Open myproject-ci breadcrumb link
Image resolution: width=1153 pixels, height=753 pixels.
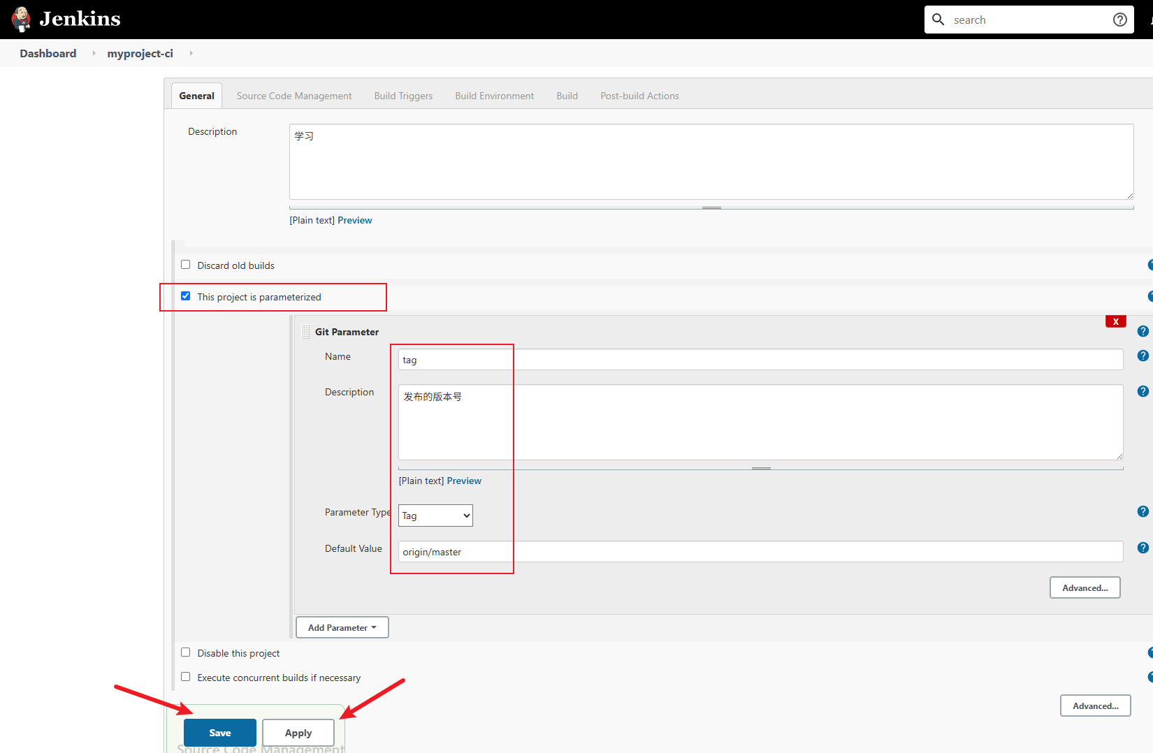point(140,53)
